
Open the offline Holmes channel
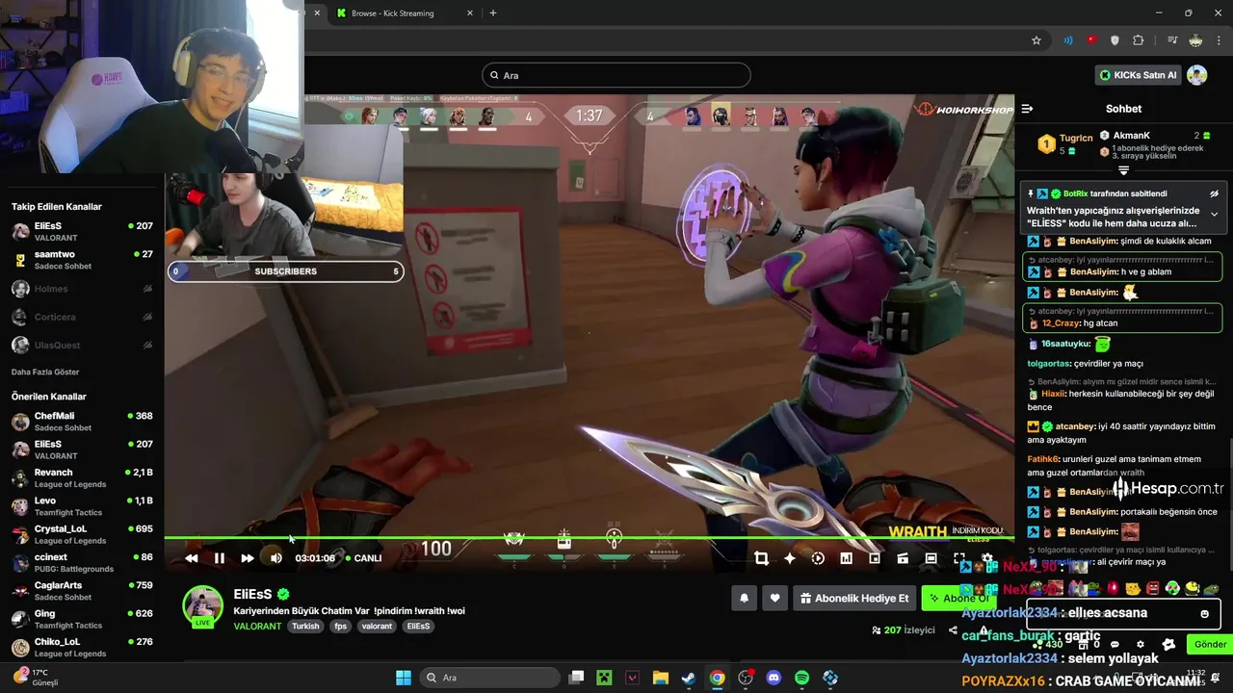(82, 289)
